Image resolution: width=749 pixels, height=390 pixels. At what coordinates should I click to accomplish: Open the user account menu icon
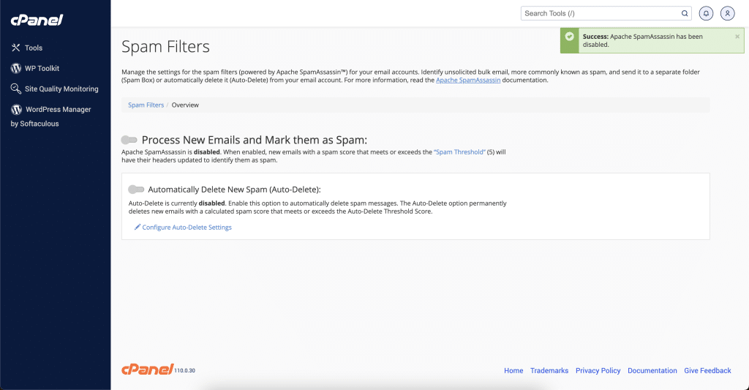pyautogui.click(x=728, y=13)
